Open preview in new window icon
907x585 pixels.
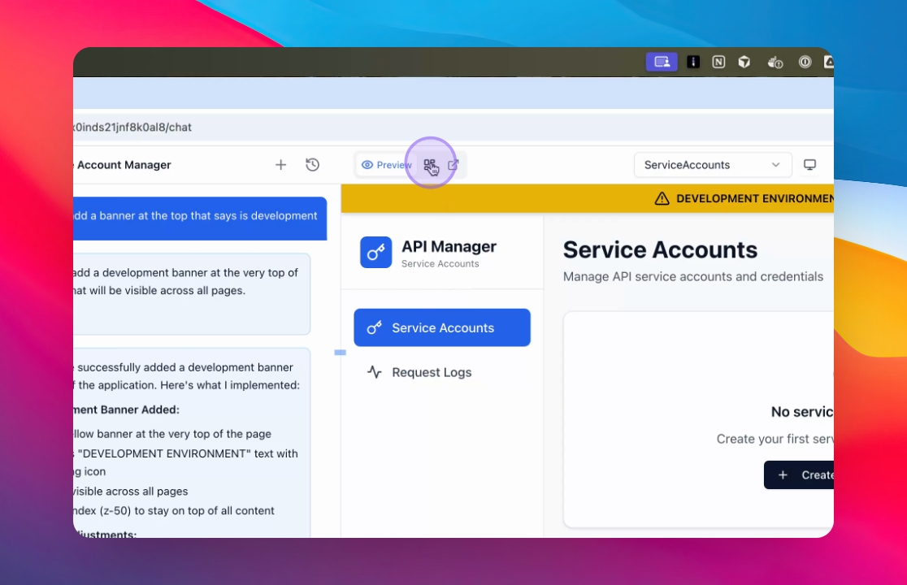[x=453, y=165]
